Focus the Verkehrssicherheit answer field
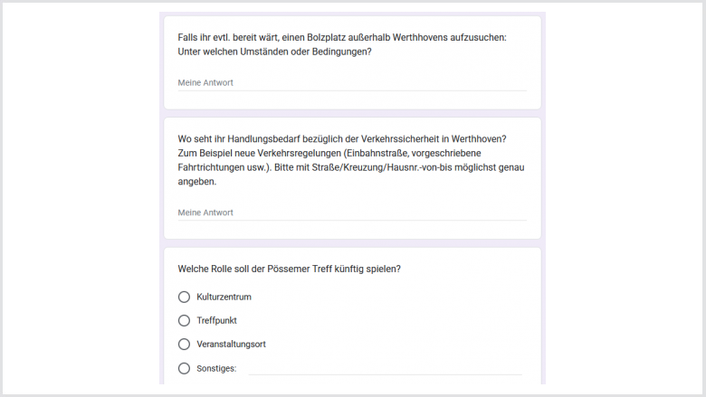The height and width of the screenshot is (397, 706). pos(352,213)
